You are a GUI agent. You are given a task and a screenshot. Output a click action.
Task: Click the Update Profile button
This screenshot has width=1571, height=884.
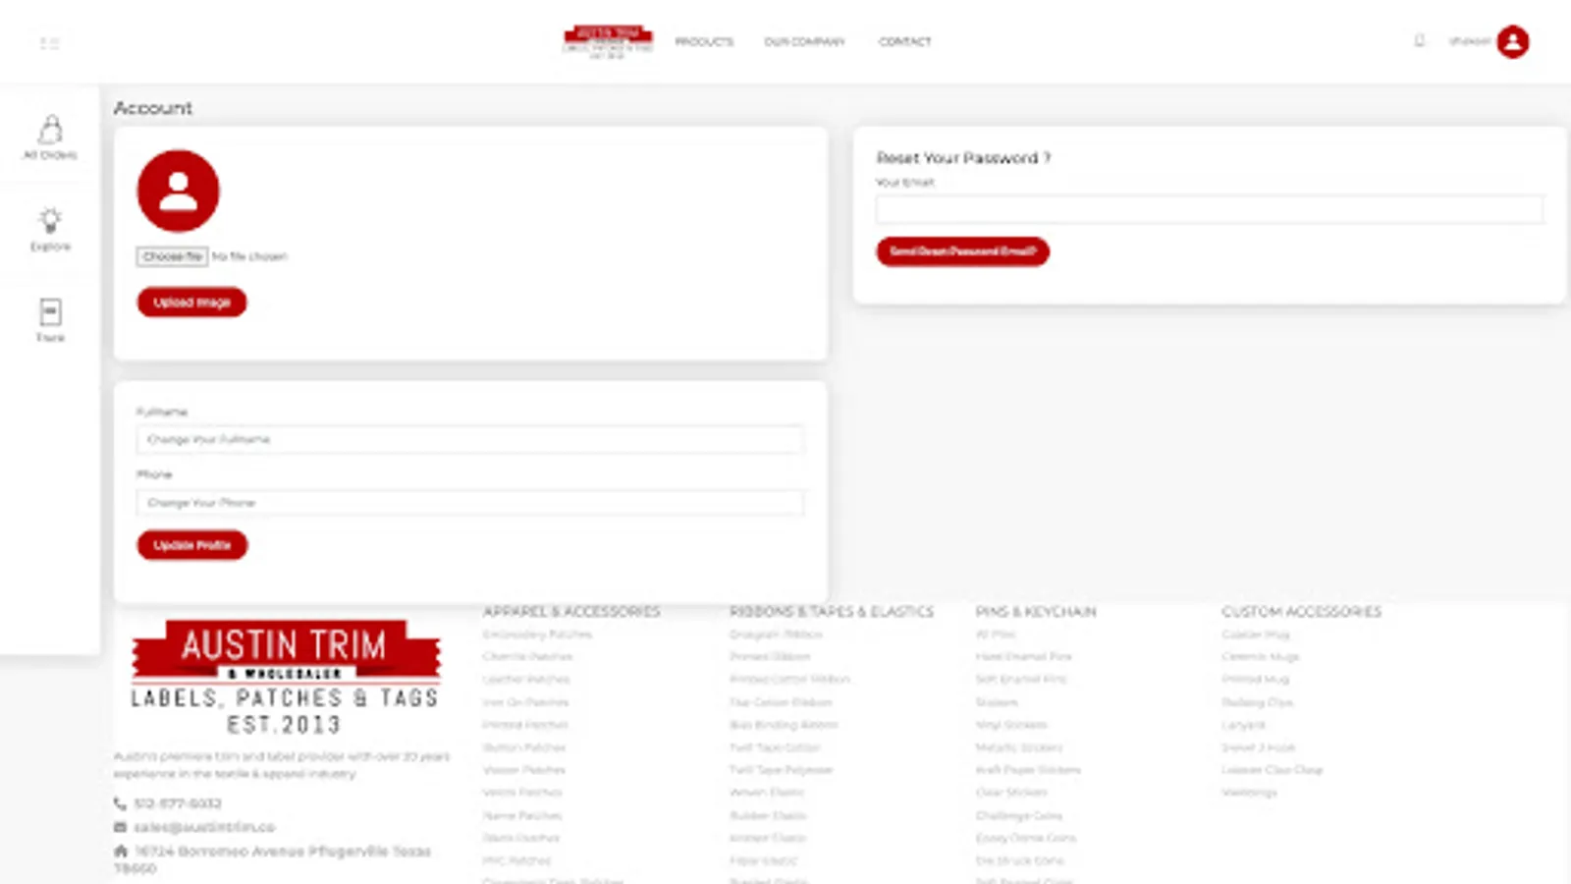coord(192,545)
